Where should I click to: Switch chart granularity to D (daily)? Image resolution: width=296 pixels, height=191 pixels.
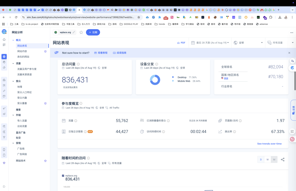pos(261,160)
